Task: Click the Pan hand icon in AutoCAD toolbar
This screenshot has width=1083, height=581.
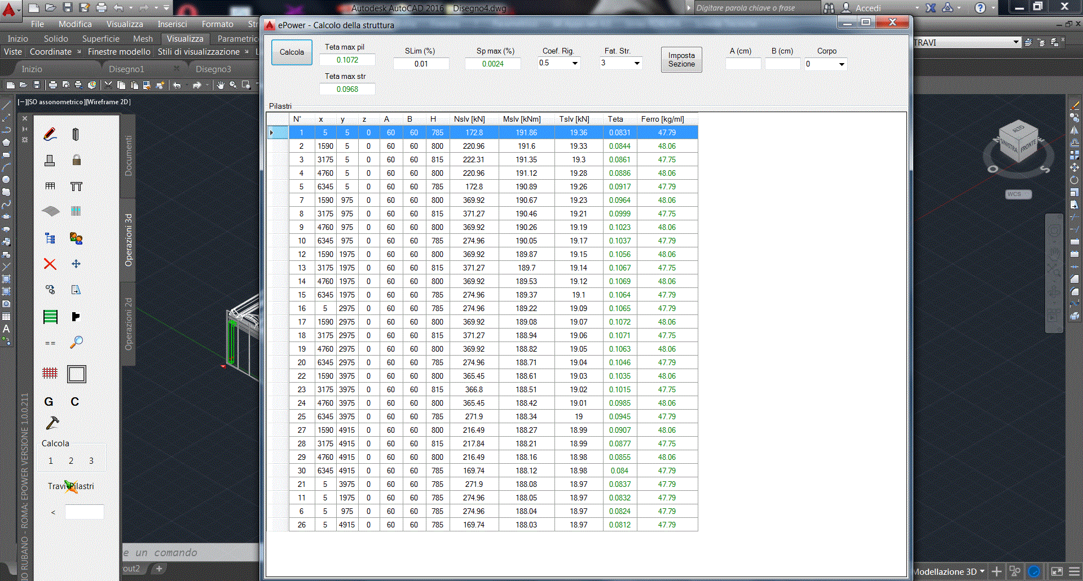Action: (221, 85)
